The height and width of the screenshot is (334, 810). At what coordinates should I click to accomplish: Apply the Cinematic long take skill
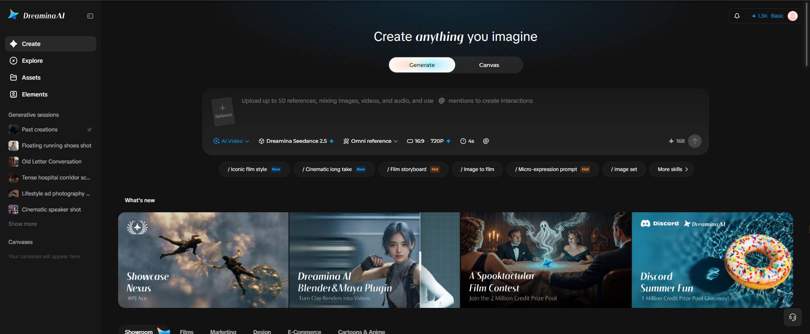click(x=334, y=169)
